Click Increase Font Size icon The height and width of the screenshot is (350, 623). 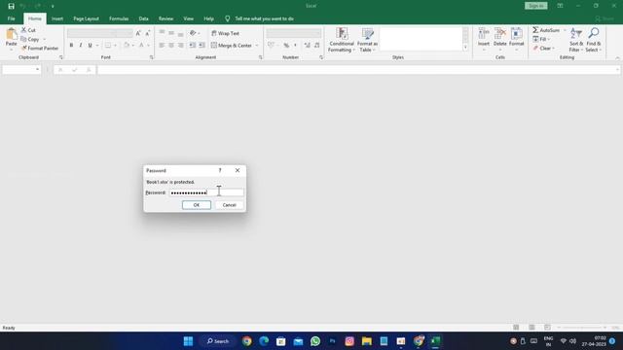[138, 33]
